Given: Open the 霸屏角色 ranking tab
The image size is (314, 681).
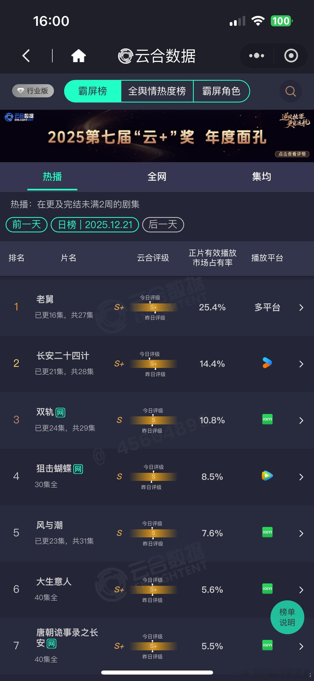Looking at the screenshot, I should [x=222, y=91].
